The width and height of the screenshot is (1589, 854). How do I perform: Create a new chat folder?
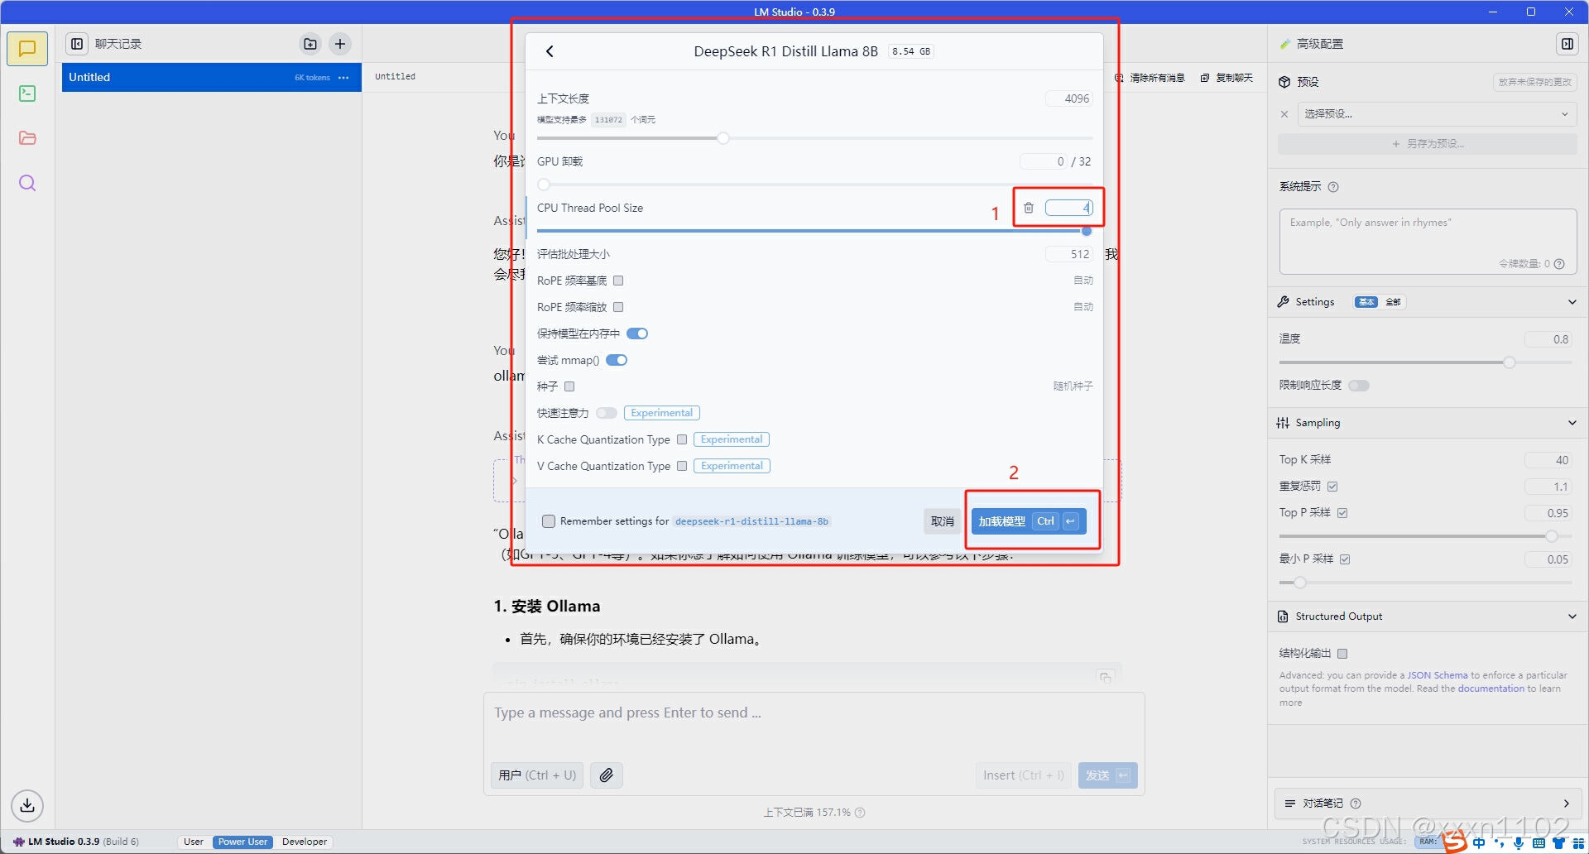point(310,44)
